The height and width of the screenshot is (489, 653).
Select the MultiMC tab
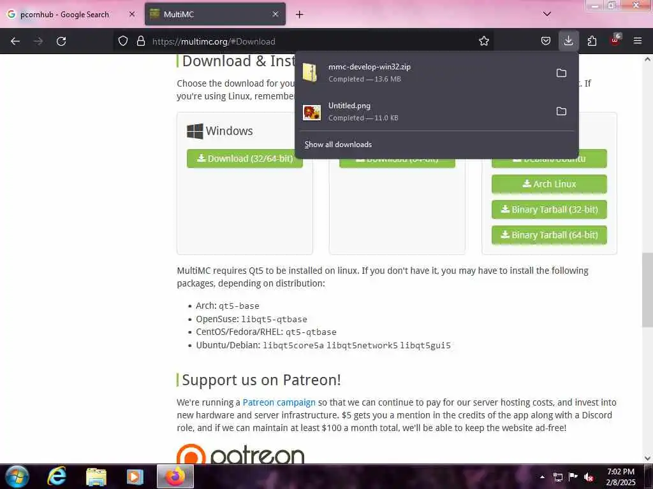[215, 15]
